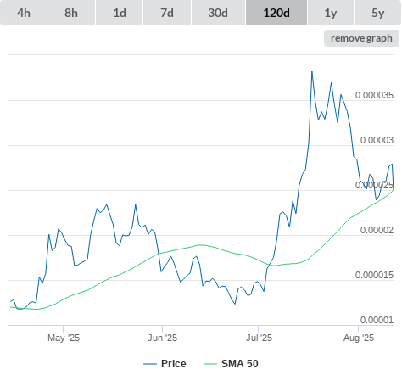Click the Jun '25 axis label
402x386 pixels.
click(162, 338)
